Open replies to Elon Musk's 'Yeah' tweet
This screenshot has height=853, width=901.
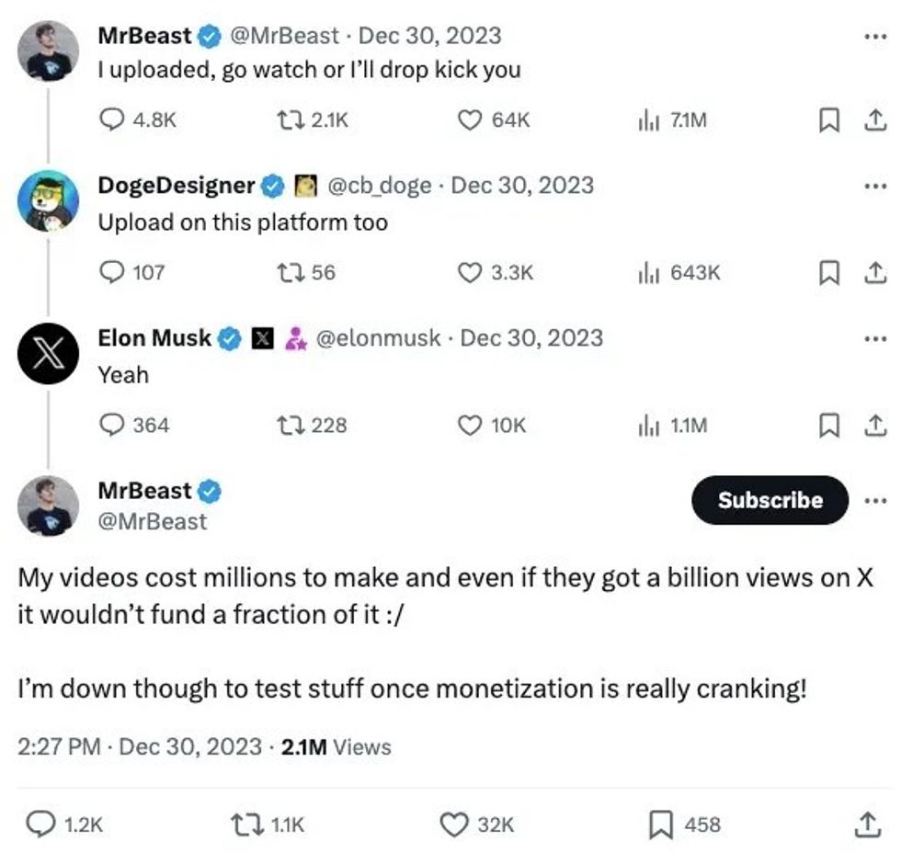[x=112, y=426]
